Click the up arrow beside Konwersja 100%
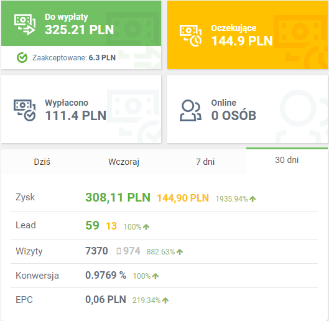Viewport: 329px width, 321px height. click(155, 276)
